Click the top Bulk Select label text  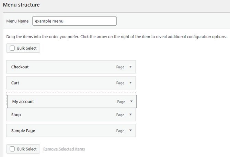click(27, 48)
